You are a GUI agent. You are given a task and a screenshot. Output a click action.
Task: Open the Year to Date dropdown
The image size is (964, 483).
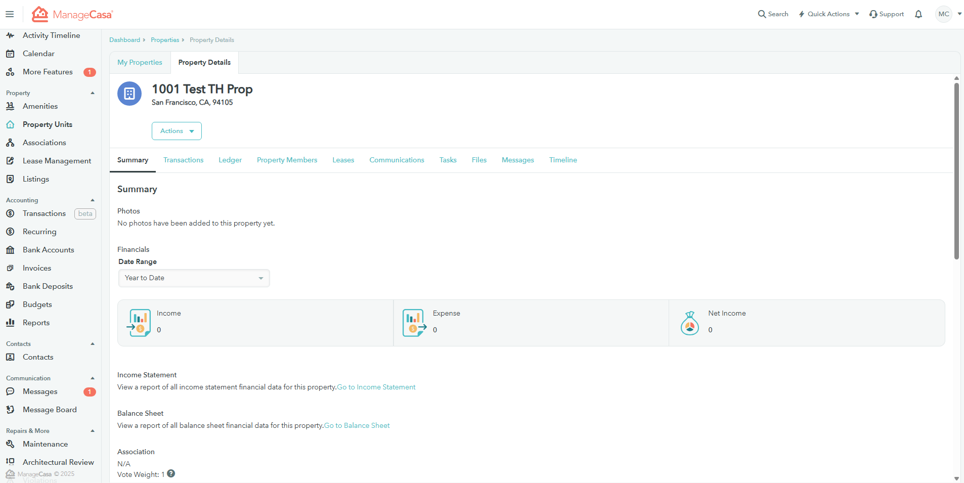point(194,278)
